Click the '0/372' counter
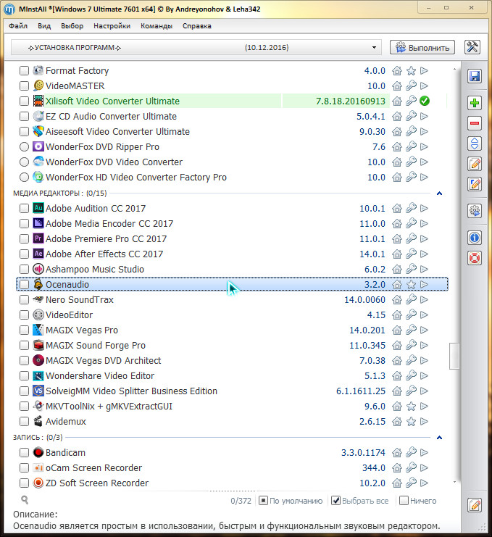The width and height of the screenshot is (492, 537). click(241, 501)
